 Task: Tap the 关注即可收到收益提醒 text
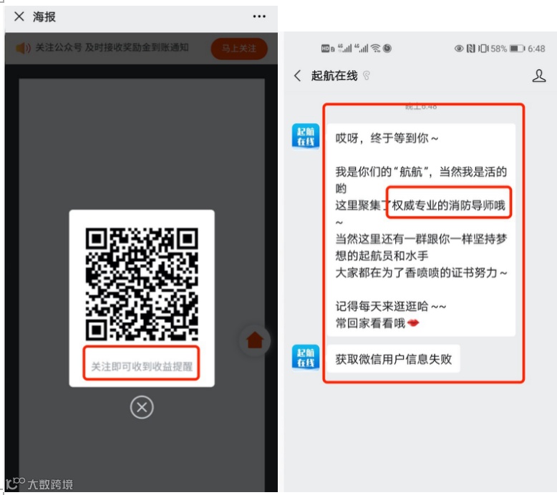pos(142,366)
